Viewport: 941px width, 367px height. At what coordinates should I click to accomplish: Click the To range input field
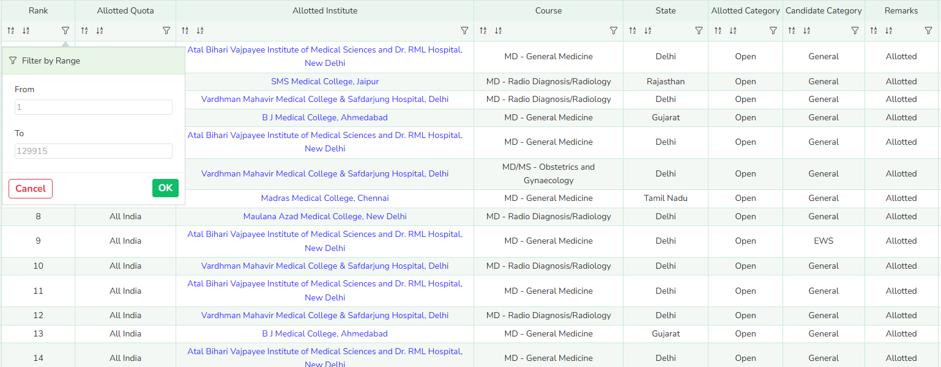(x=94, y=151)
